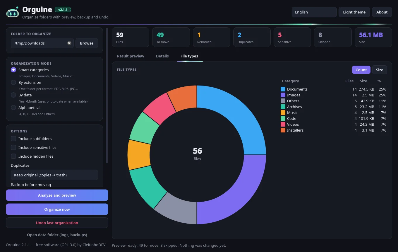The image size is (398, 252).
Task: Open the Duplicates handling dropdown
Action: click(x=54, y=175)
